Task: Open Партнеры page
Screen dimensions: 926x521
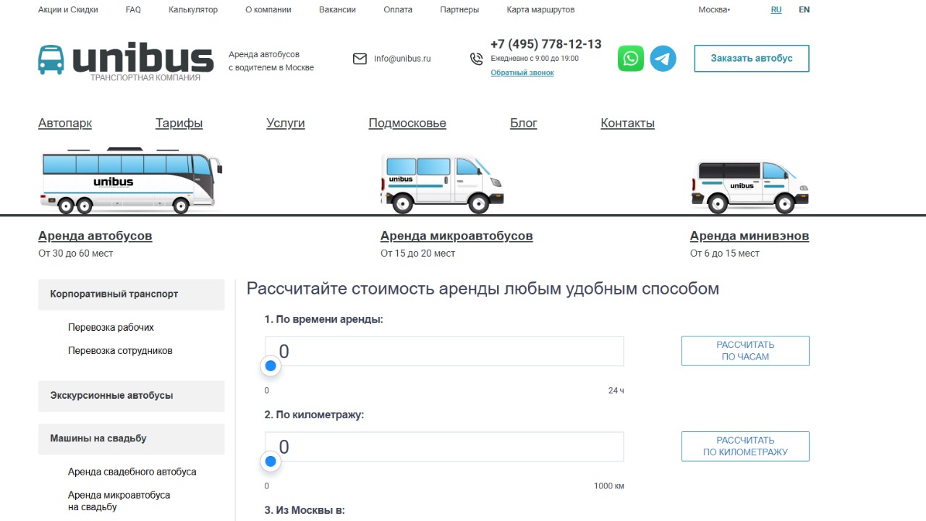Action: (459, 10)
